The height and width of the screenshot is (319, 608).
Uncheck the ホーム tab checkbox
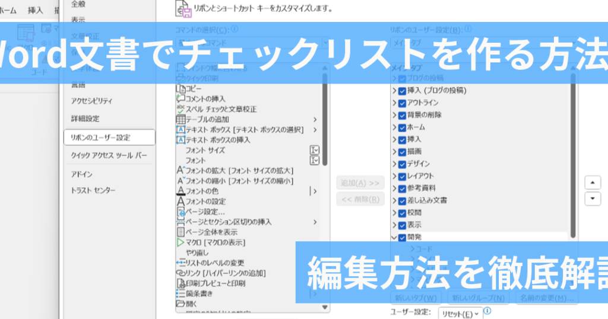(x=402, y=127)
